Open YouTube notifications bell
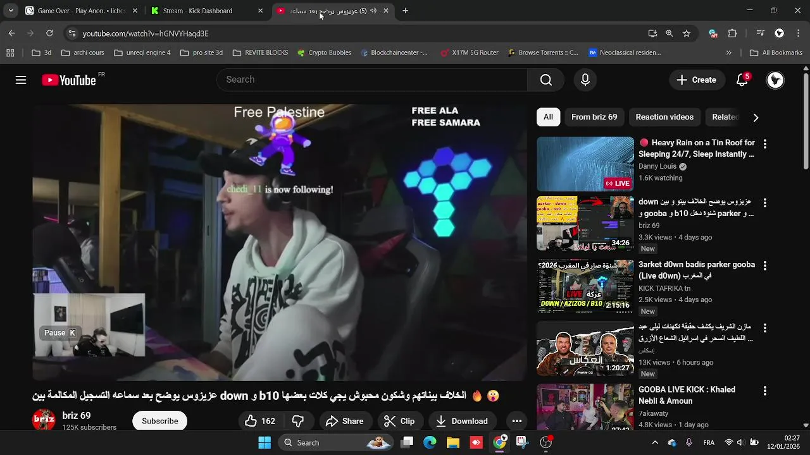810x455 pixels. 743,80
